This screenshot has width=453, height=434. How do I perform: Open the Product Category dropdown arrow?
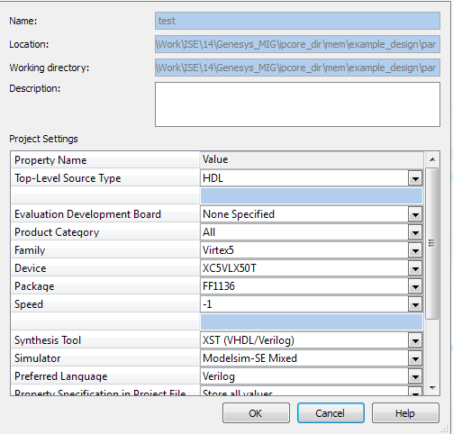point(415,232)
